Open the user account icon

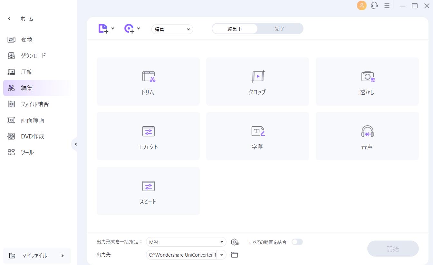tap(362, 5)
